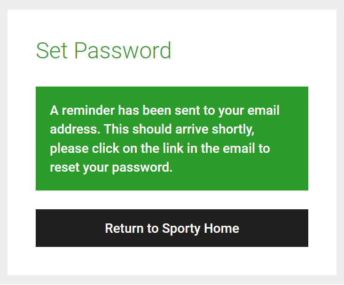Click the word 'Home' on the black button
Screen dimensions: 344x285
pos(222,228)
